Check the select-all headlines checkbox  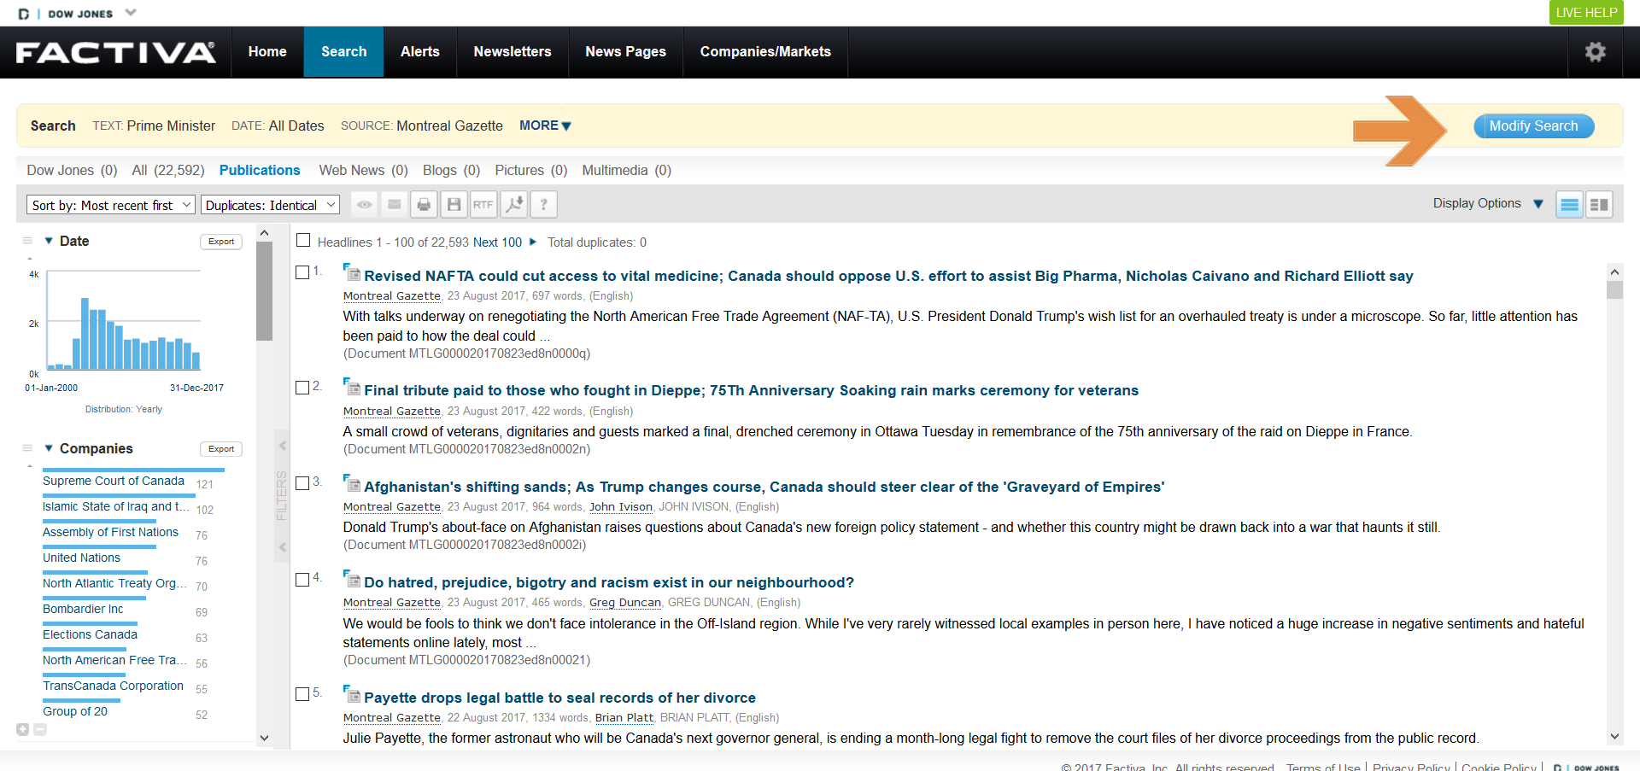tap(303, 241)
